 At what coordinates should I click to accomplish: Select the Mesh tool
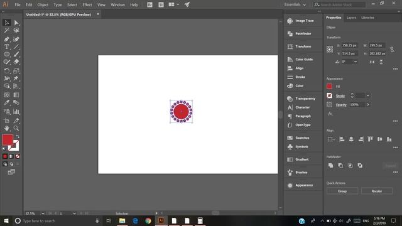tap(7, 95)
